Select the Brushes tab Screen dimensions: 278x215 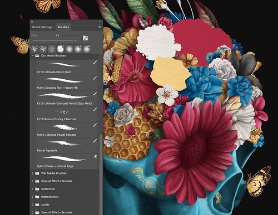[63, 27]
